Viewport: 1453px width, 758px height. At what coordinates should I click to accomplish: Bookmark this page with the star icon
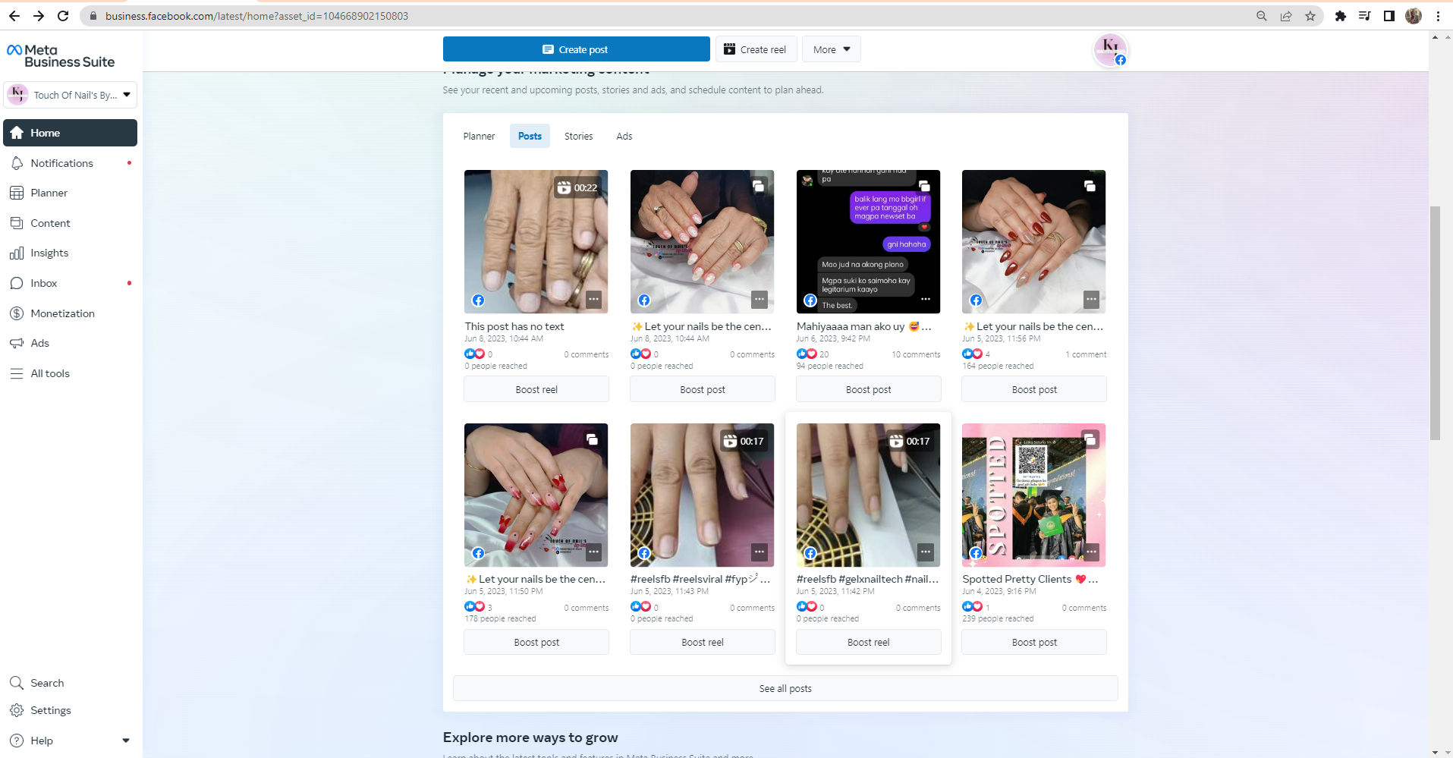(x=1310, y=16)
